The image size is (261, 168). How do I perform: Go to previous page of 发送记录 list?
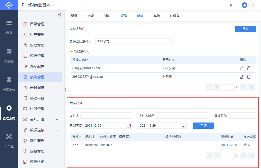point(217,156)
